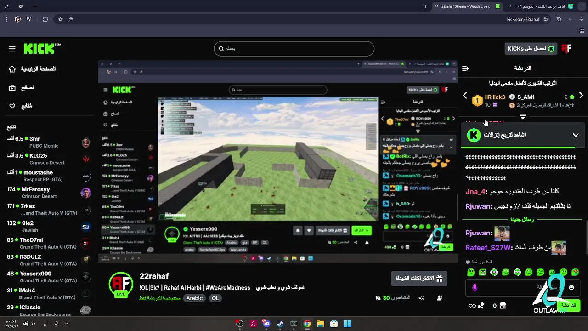Click the stream video player
This screenshot has height=331, width=588.
coord(278,162)
